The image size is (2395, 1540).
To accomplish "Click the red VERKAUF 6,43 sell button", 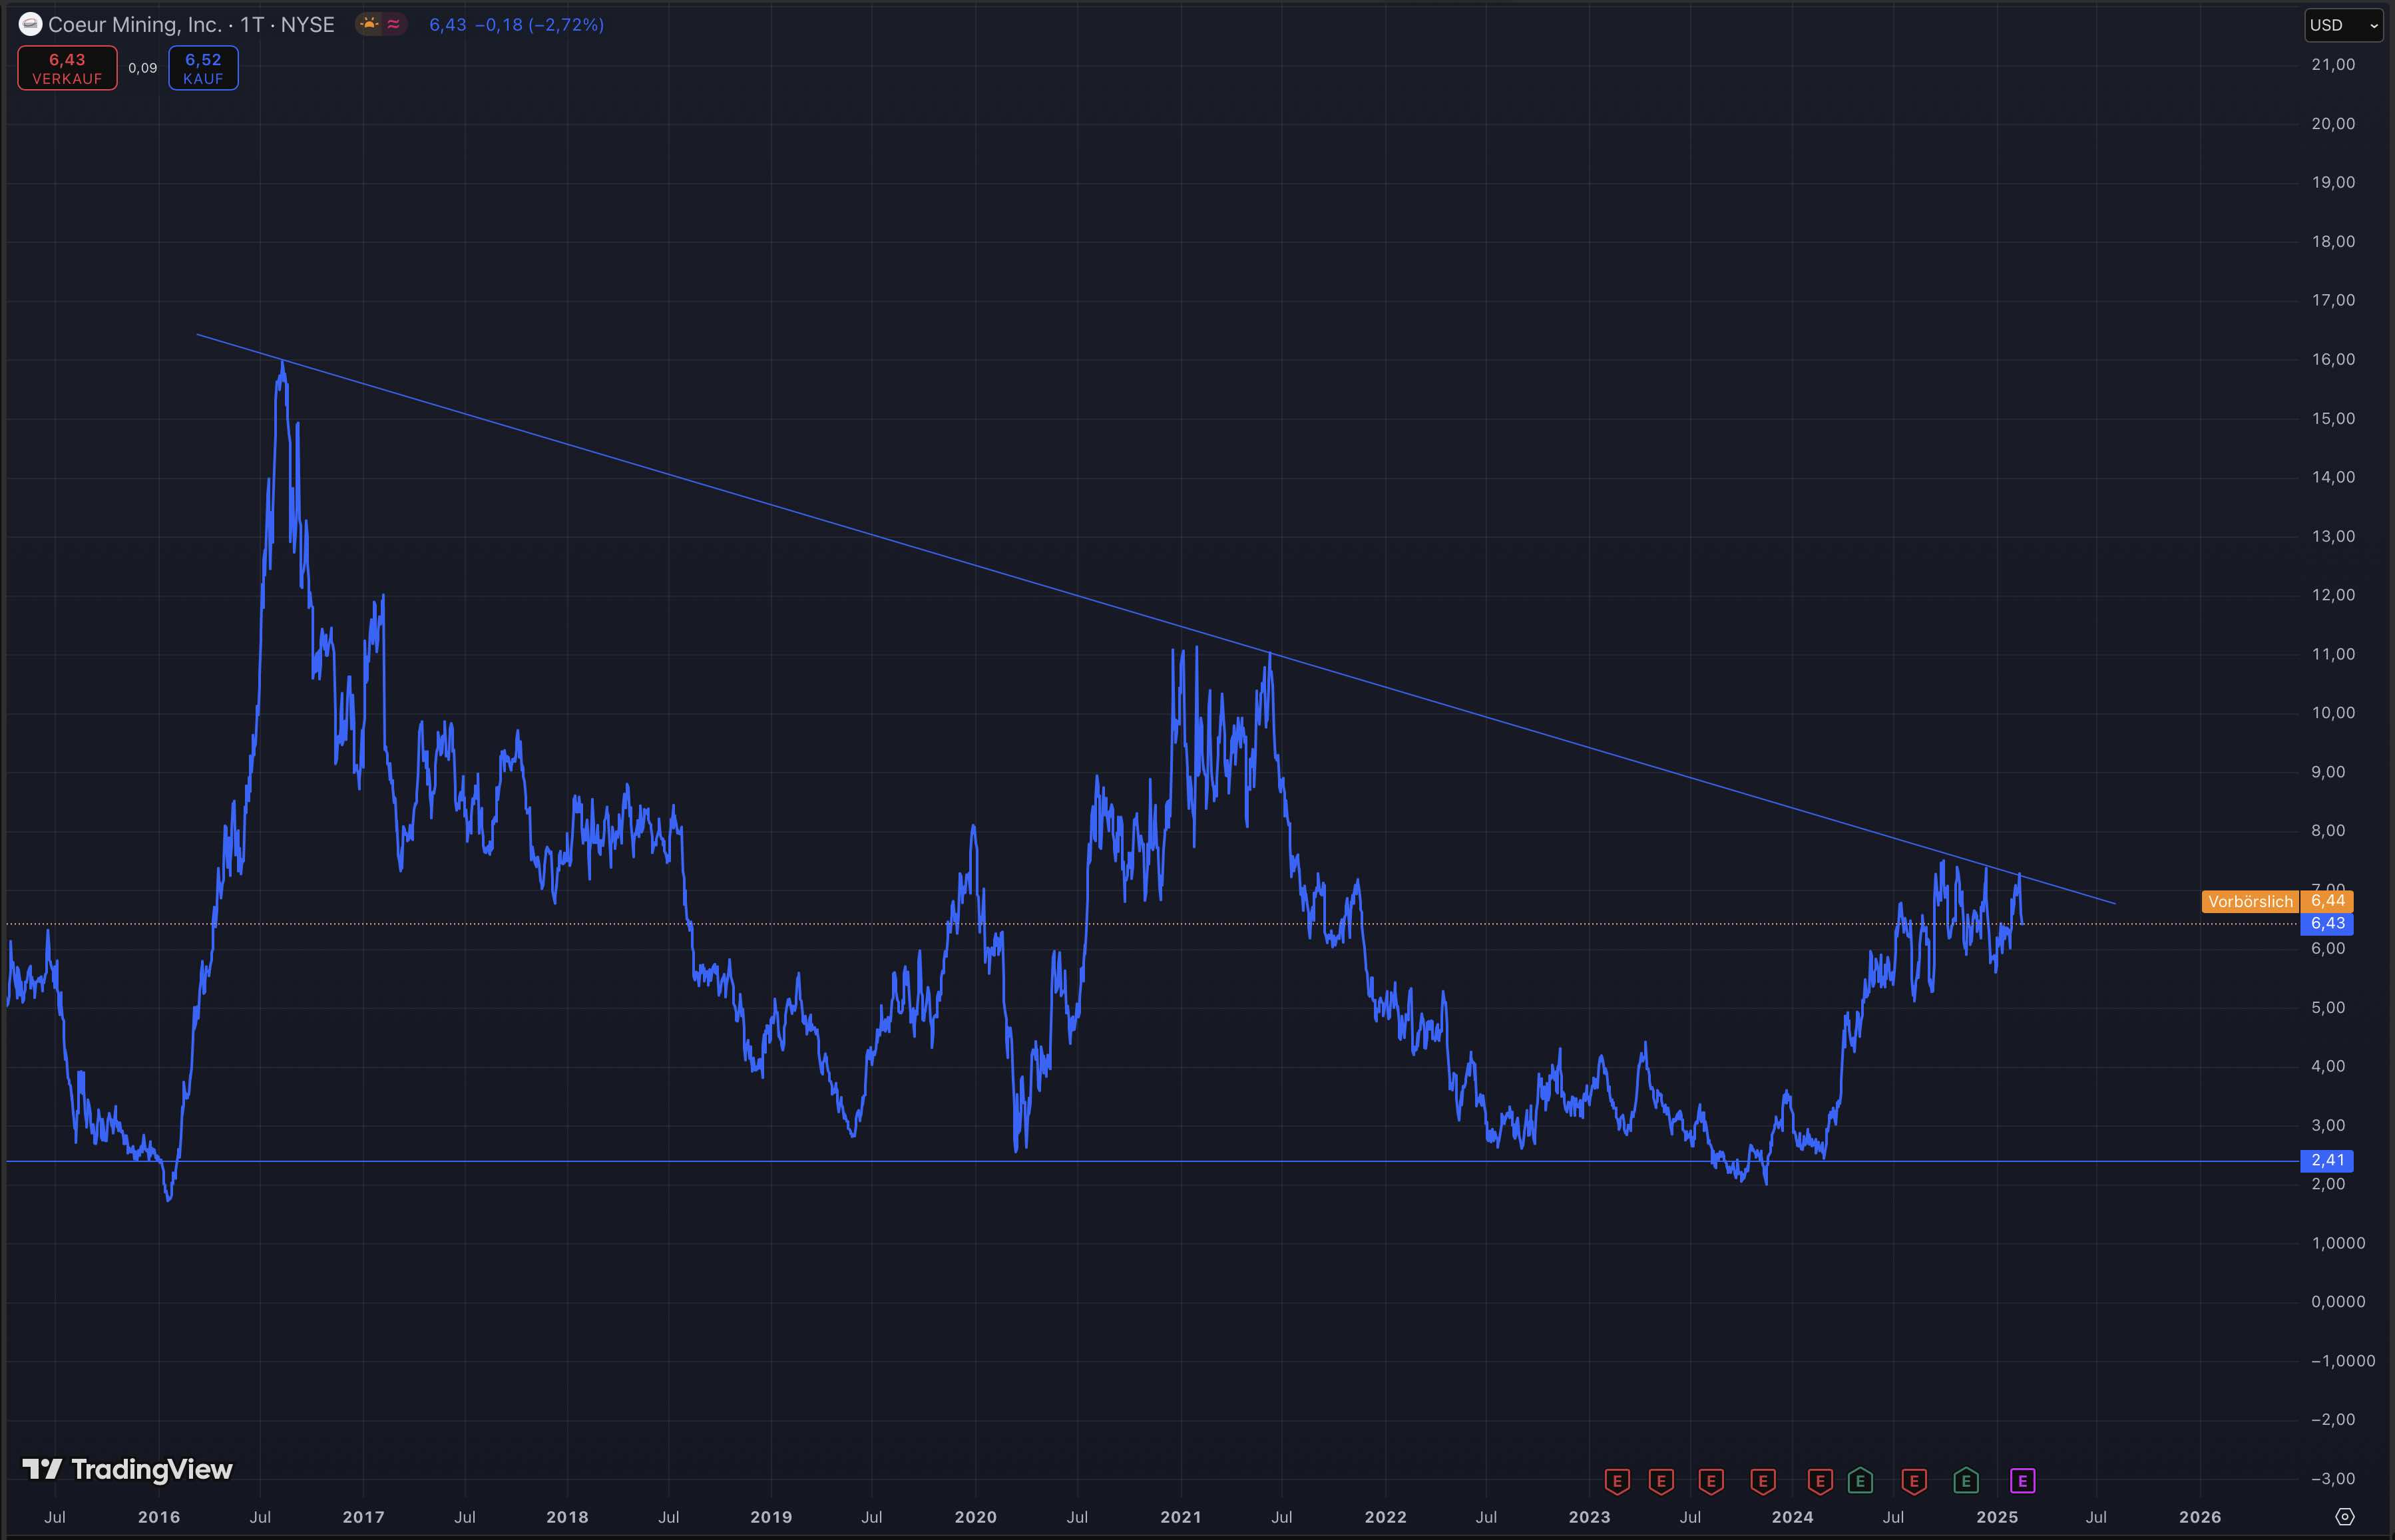I will click(67, 68).
